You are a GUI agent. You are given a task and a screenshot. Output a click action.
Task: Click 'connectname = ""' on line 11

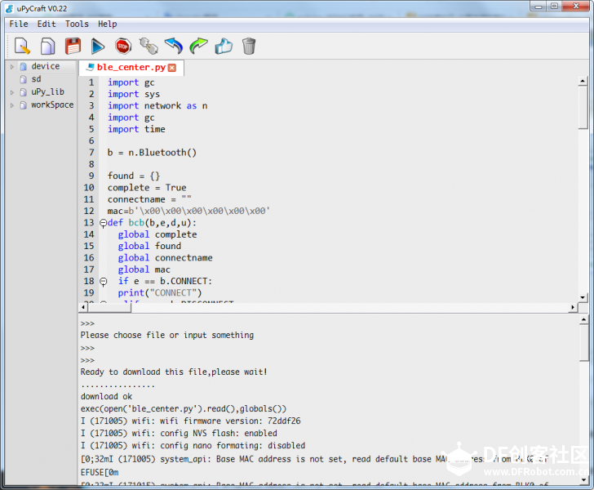click(149, 199)
